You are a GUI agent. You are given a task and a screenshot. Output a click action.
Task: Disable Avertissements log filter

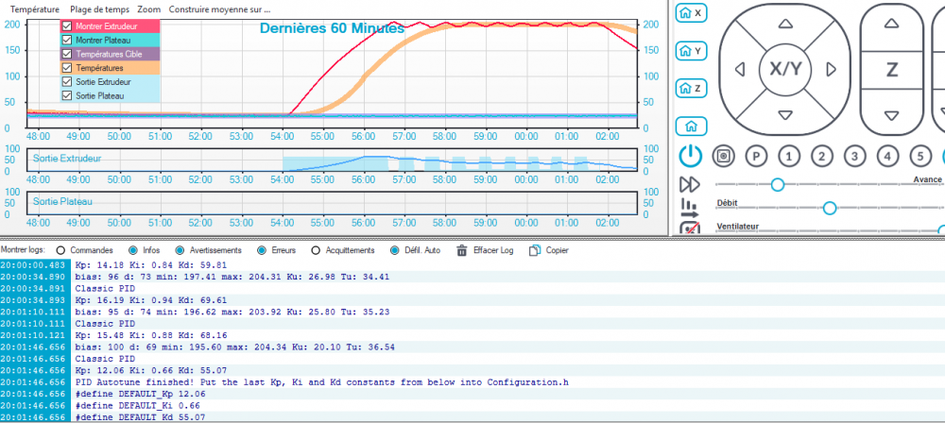(x=180, y=250)
